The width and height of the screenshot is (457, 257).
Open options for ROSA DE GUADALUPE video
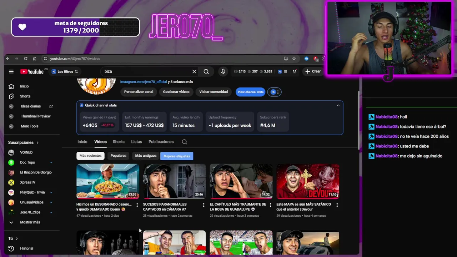coord(270,205)
